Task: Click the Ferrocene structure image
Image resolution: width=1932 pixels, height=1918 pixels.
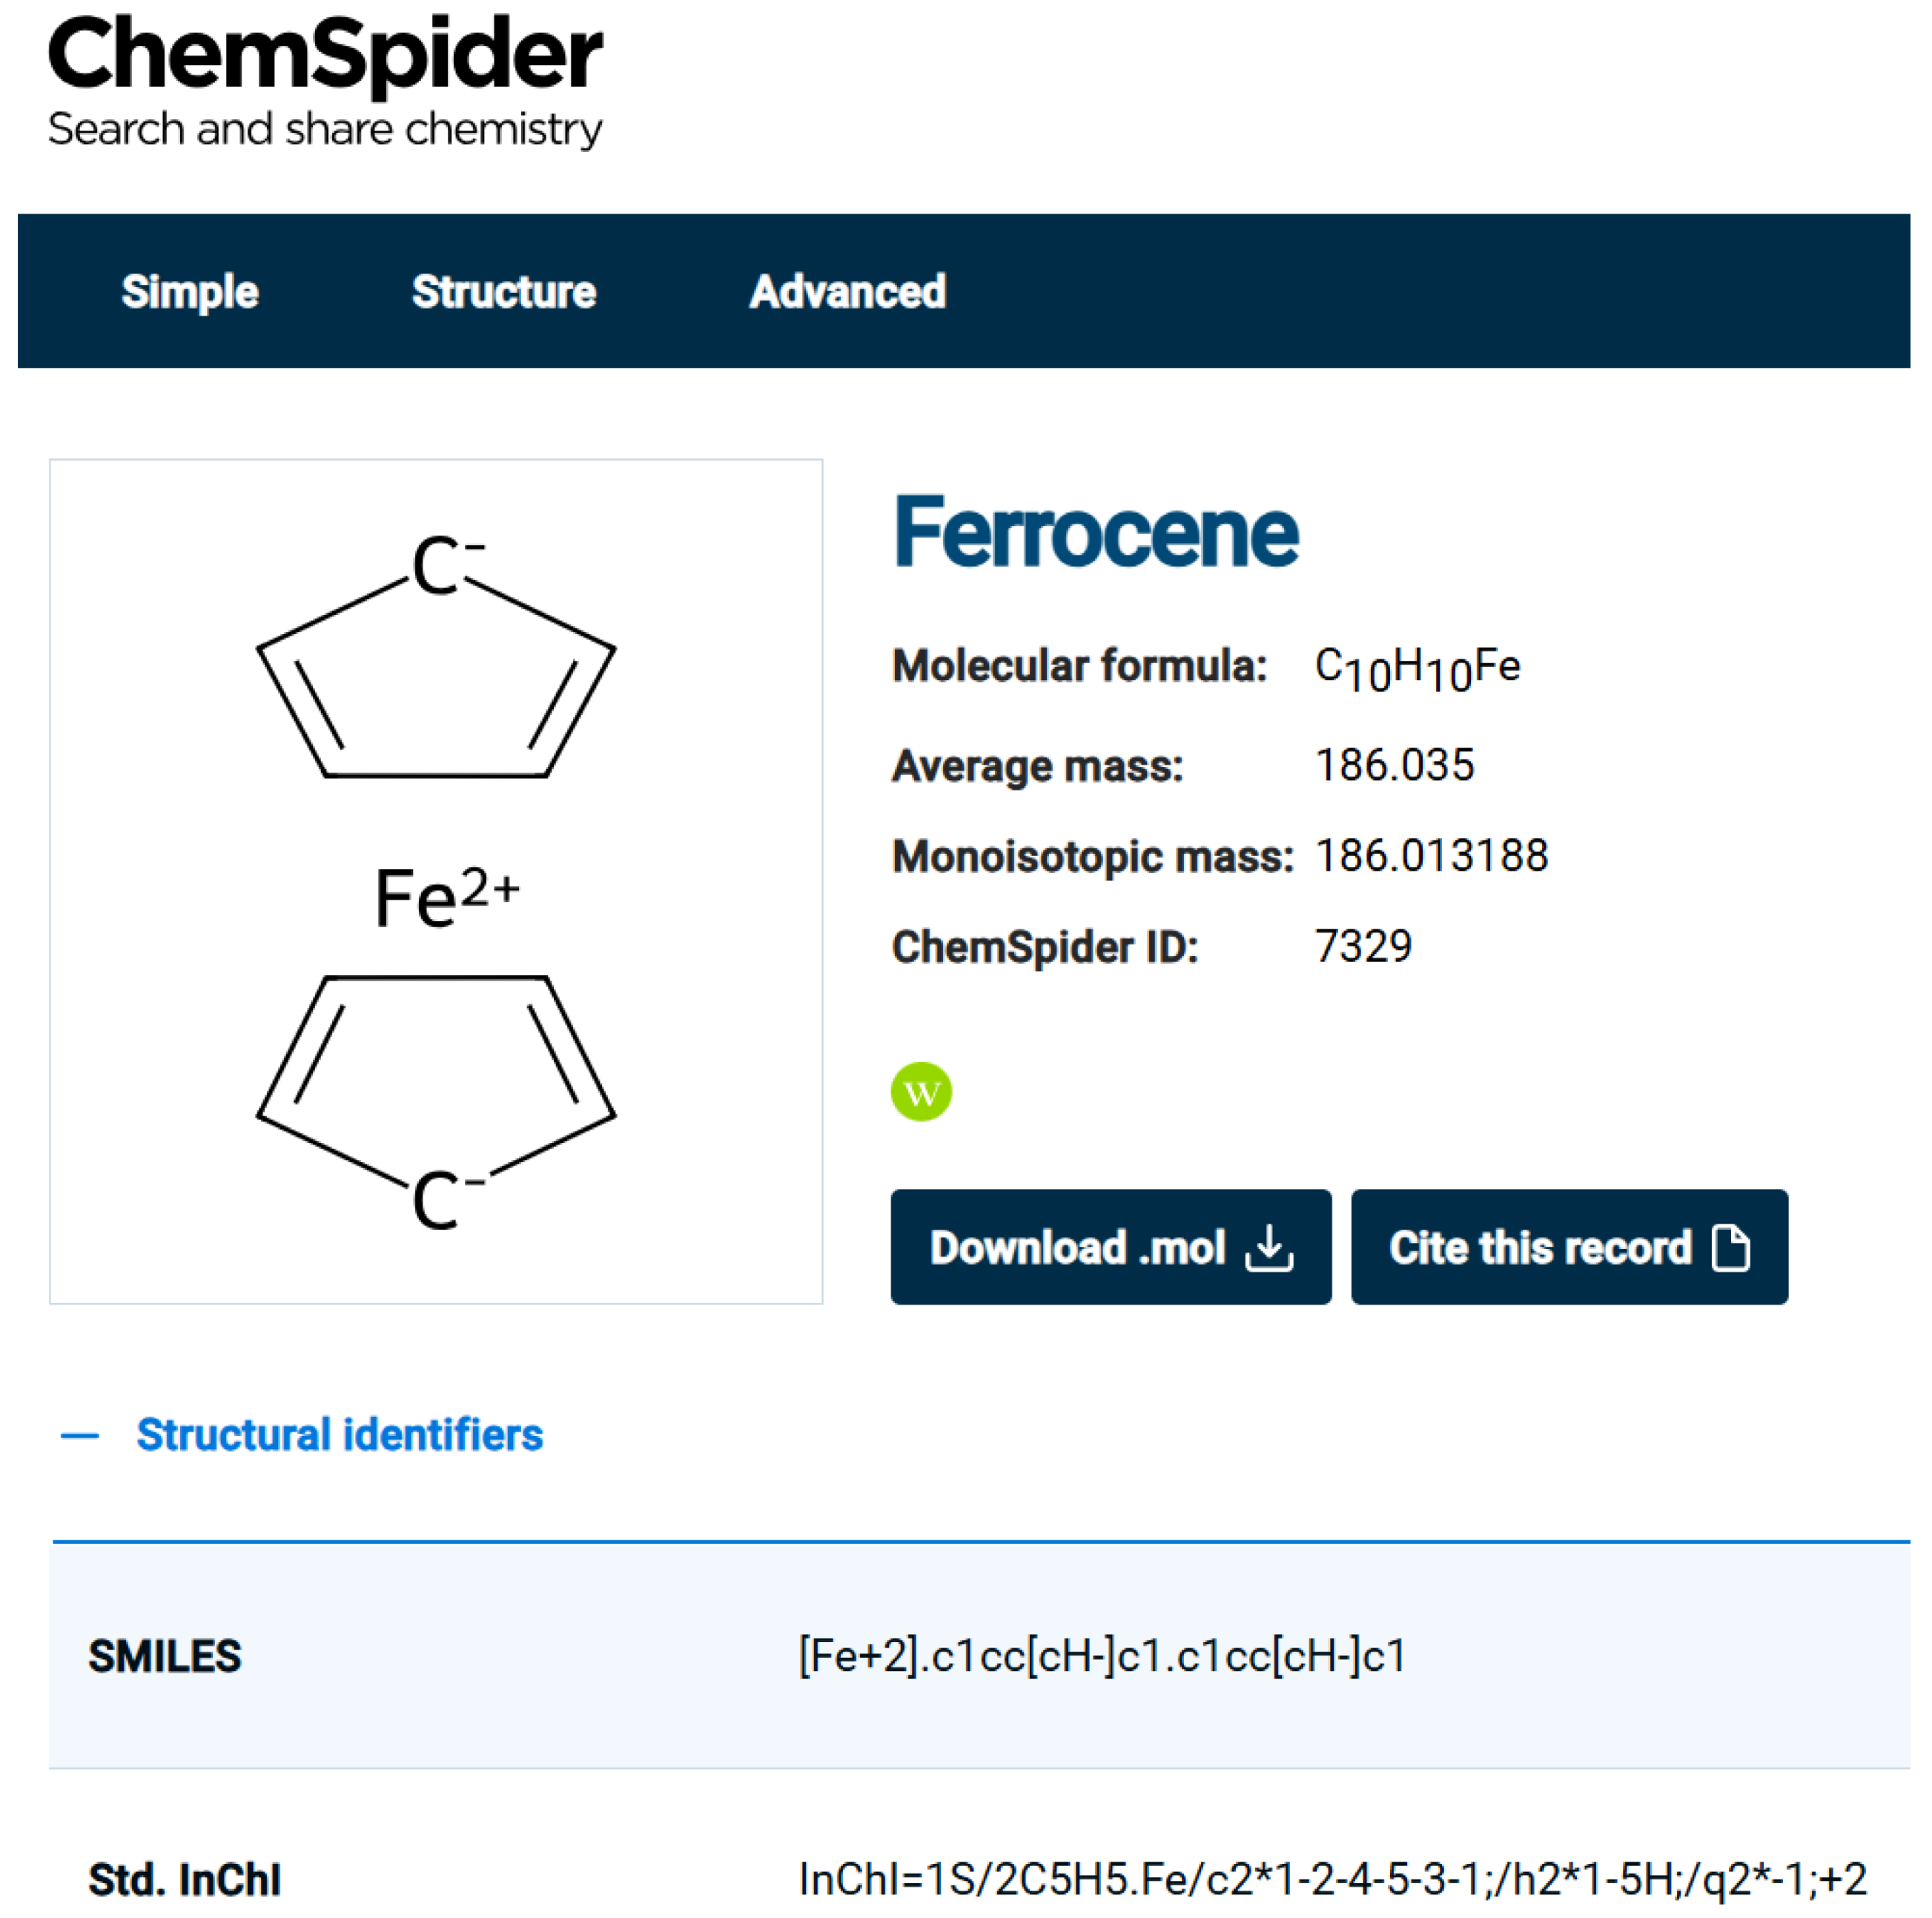Action: click(x=436, y=881)
